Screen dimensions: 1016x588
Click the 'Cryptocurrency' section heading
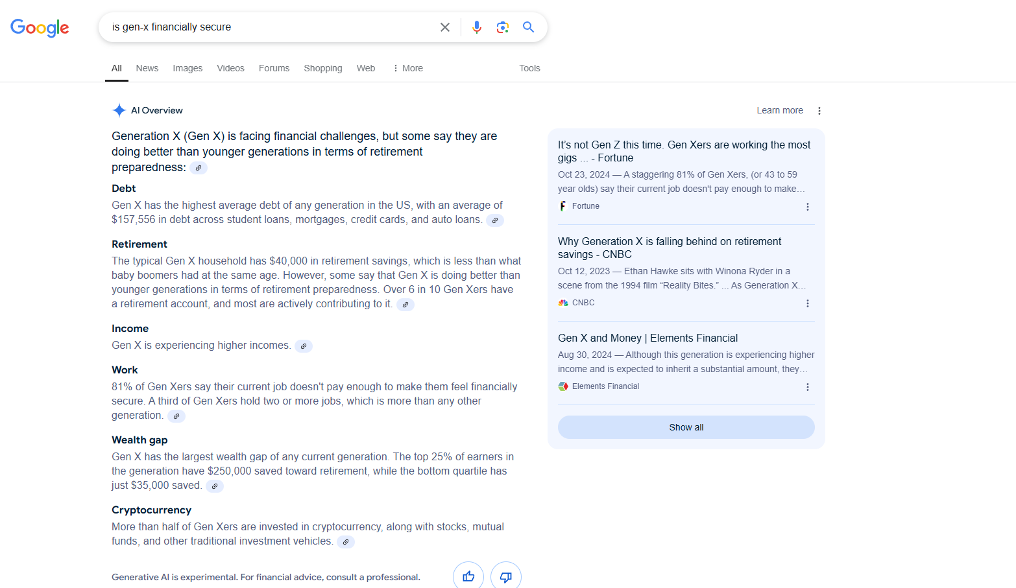click(151, 510)
